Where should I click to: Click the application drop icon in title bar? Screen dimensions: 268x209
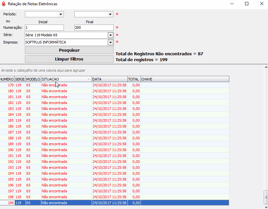(x=4, y=4)
